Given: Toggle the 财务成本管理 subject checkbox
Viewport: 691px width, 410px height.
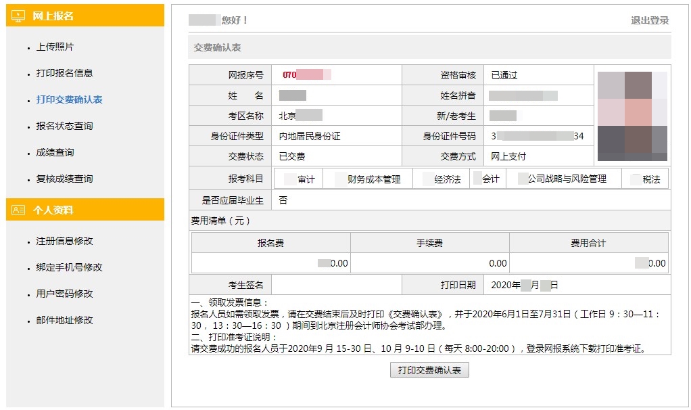Looking at the screenshot, I should (340, 178).
